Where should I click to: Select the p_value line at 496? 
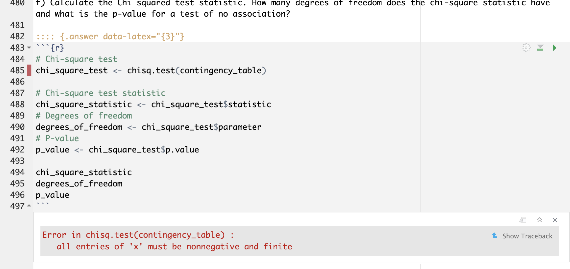click(52, 195)
